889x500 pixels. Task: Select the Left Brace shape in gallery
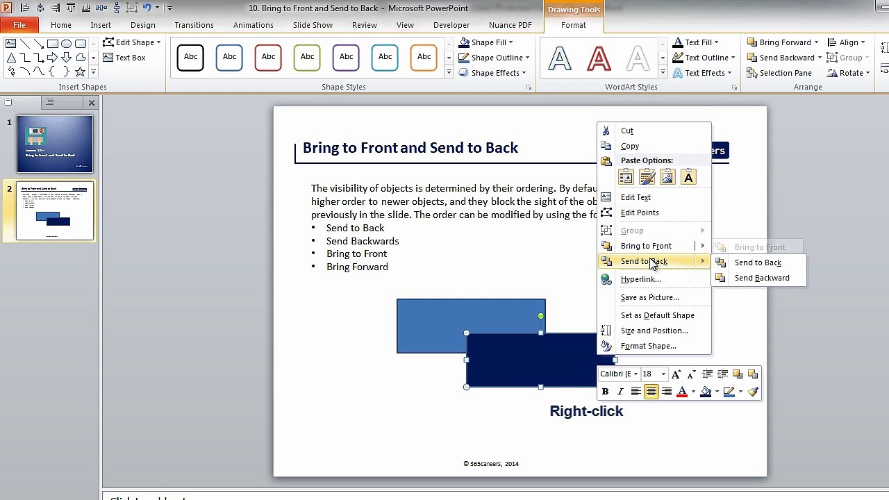(53, 72)
